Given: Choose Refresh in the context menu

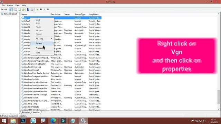Looking at the screenshot, I should pyautogui.click(x=42, y=43).
